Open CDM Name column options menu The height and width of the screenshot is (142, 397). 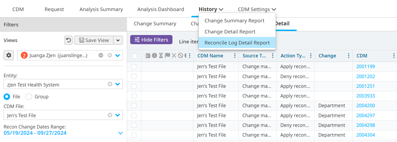(x=235, y=56)
